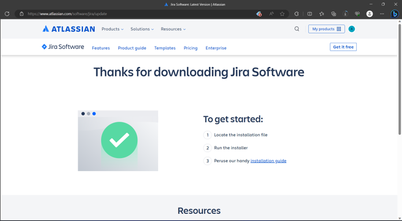View site information via the lock icon
The width and height of the screenshot is (402, 221).
coord(22,14)
